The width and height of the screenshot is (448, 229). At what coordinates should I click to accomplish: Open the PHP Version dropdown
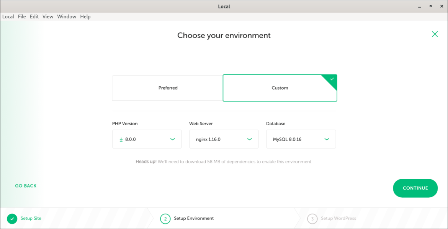point(147,139)
